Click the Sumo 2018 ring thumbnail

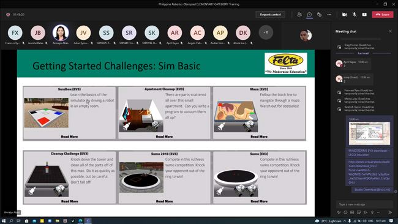pyautogui.click(x=141, y=177)
